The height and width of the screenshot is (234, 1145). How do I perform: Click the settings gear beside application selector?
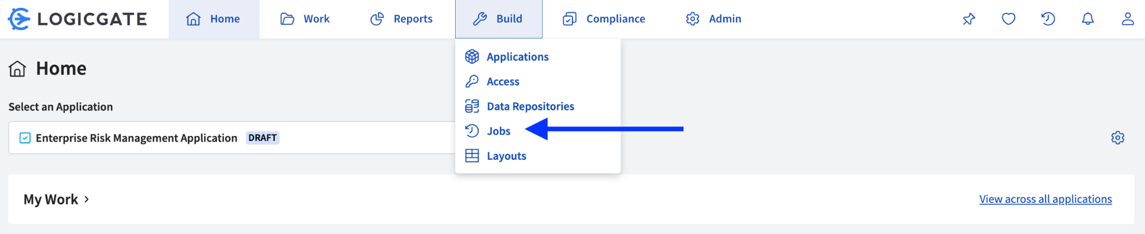pyautogui.click(x=1118, y=138)
